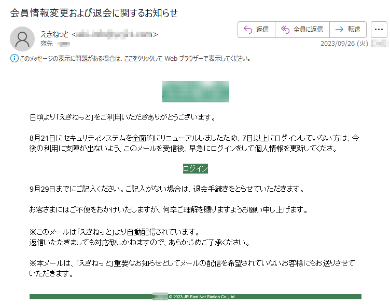Click the note ※このメールは「えきねっと」より自動配信

click(115, 232)
